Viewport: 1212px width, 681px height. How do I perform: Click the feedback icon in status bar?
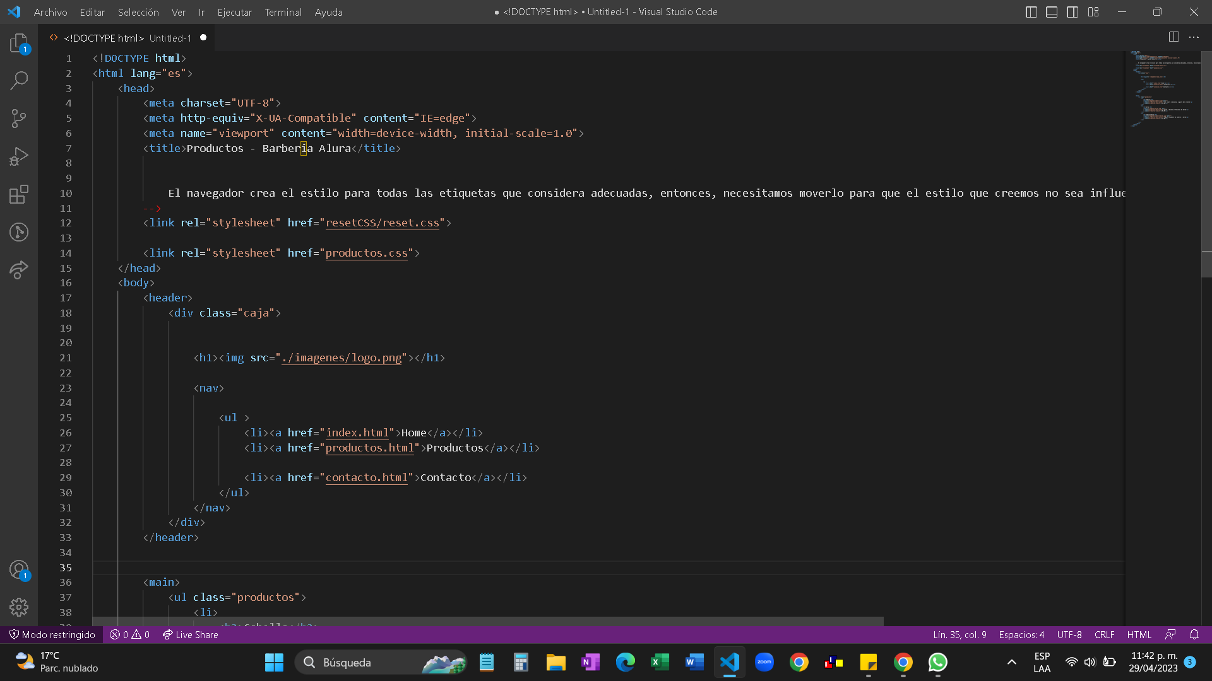1170,635
